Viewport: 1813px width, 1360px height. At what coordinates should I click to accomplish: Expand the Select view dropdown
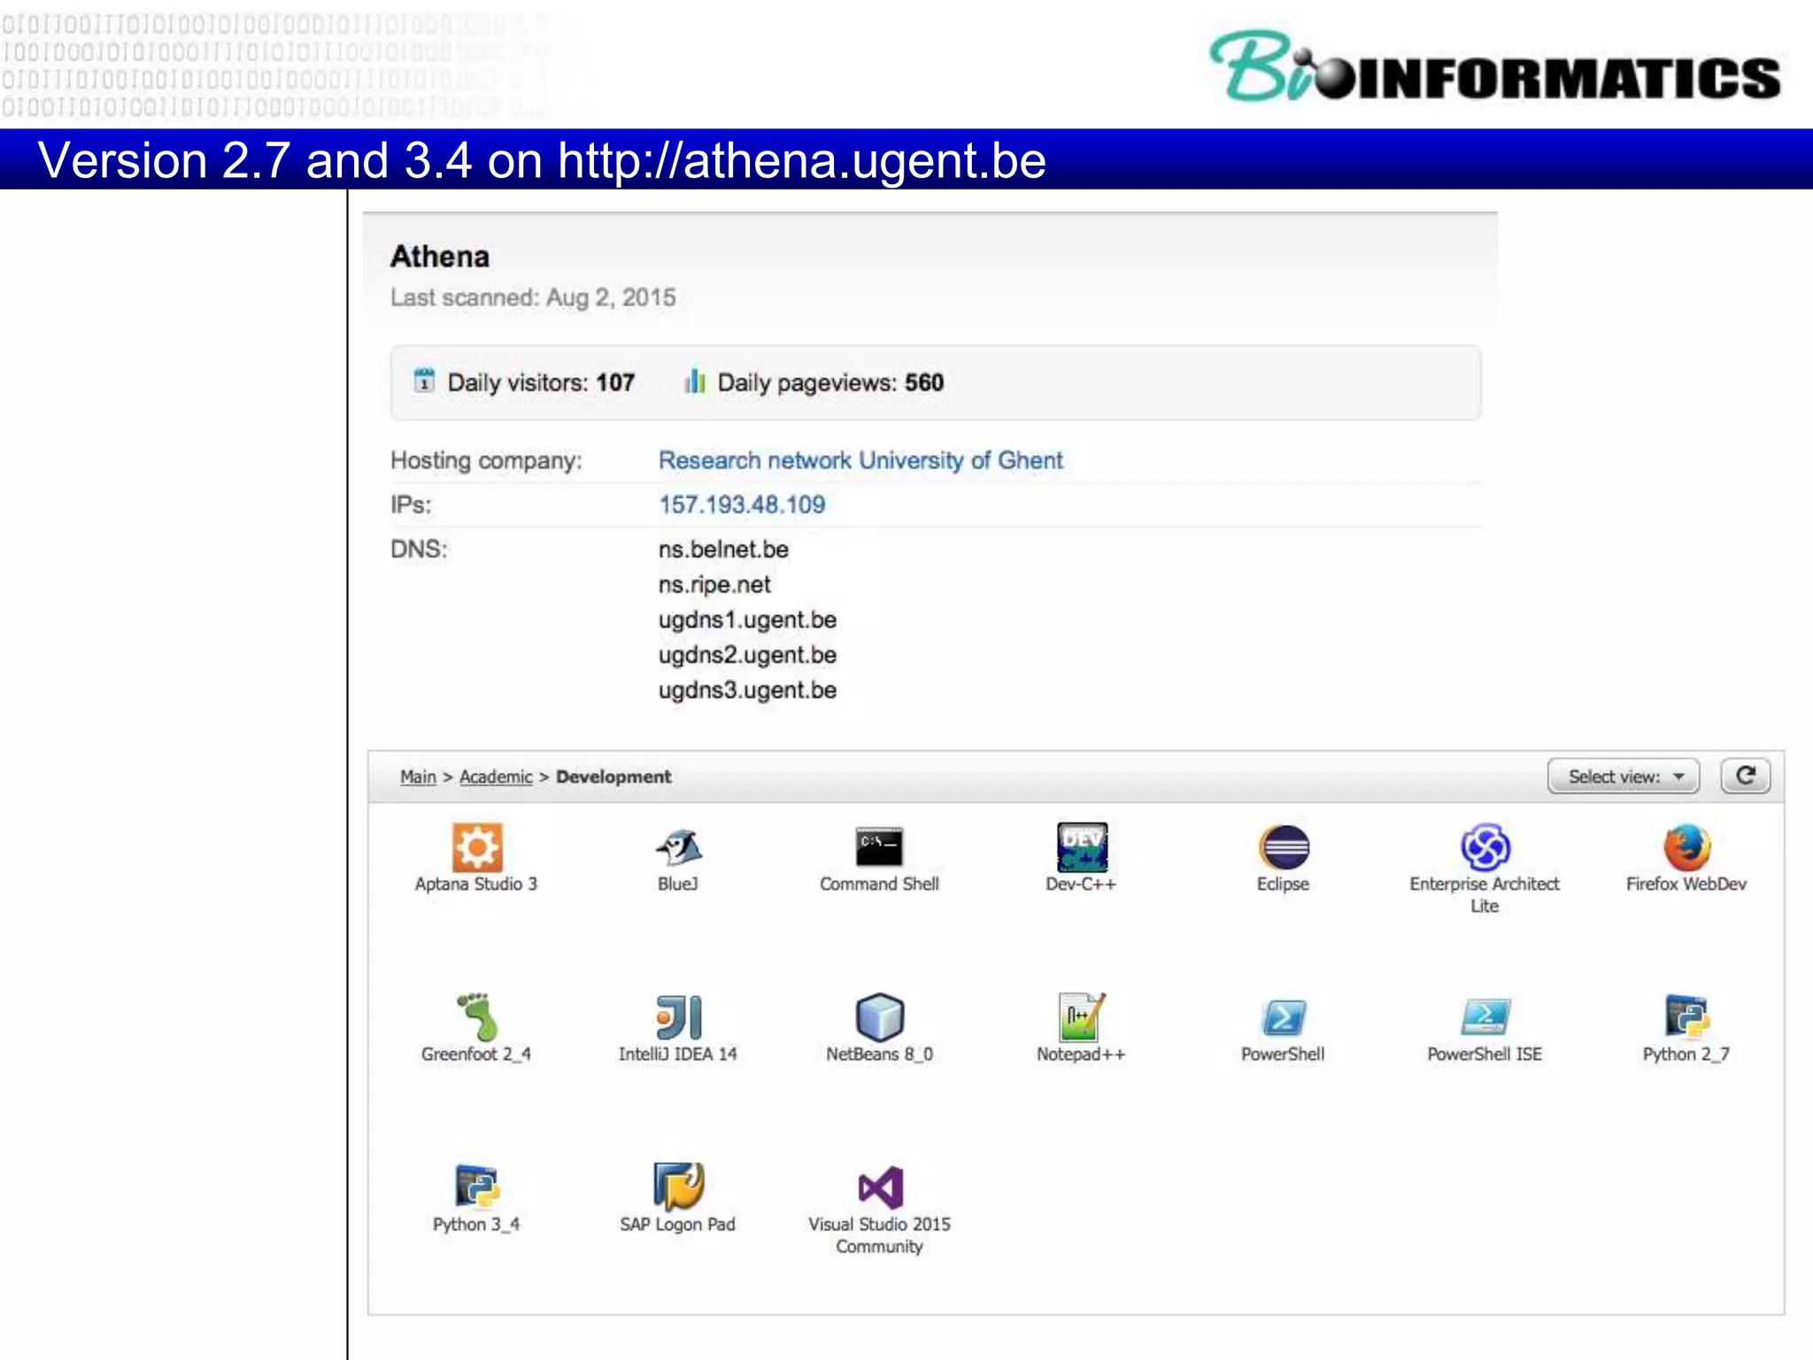click(x=1624, y=777)
